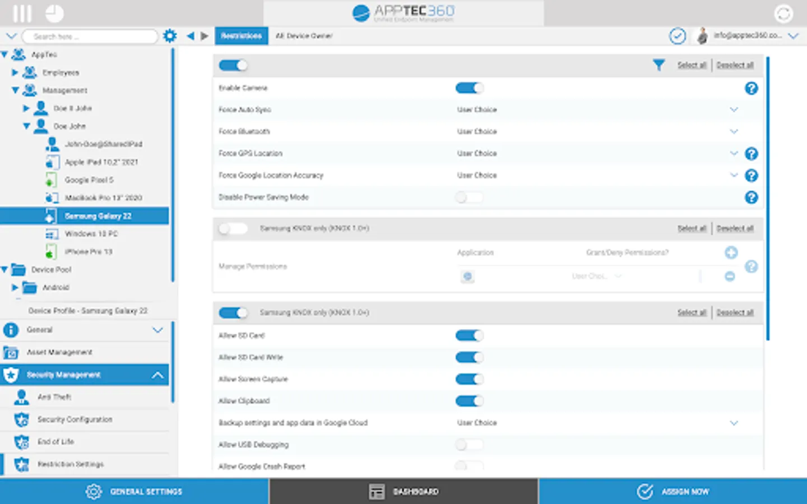Viewport: 807px width, 504px height.
Task: Click the user avatar icon next to email
Action: pos(702,36)
